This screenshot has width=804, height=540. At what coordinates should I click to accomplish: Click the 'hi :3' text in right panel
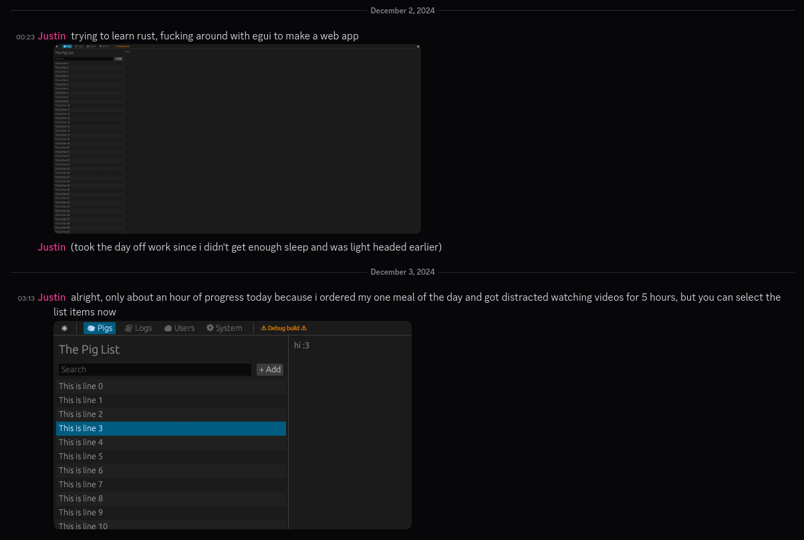coord(301,346)
